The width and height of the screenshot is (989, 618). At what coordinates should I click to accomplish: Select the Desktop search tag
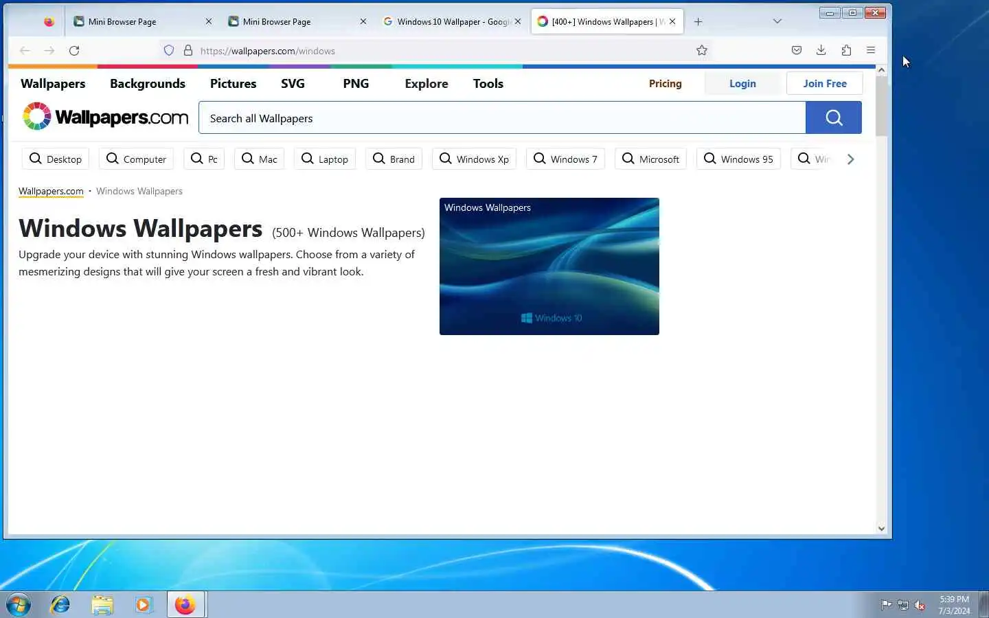[56, 159]
